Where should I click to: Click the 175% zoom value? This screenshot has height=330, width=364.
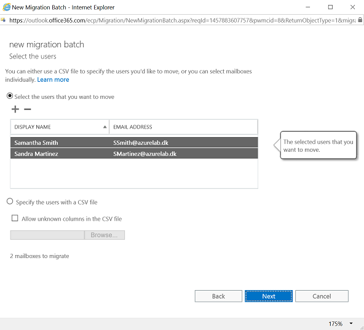point(336,323)
